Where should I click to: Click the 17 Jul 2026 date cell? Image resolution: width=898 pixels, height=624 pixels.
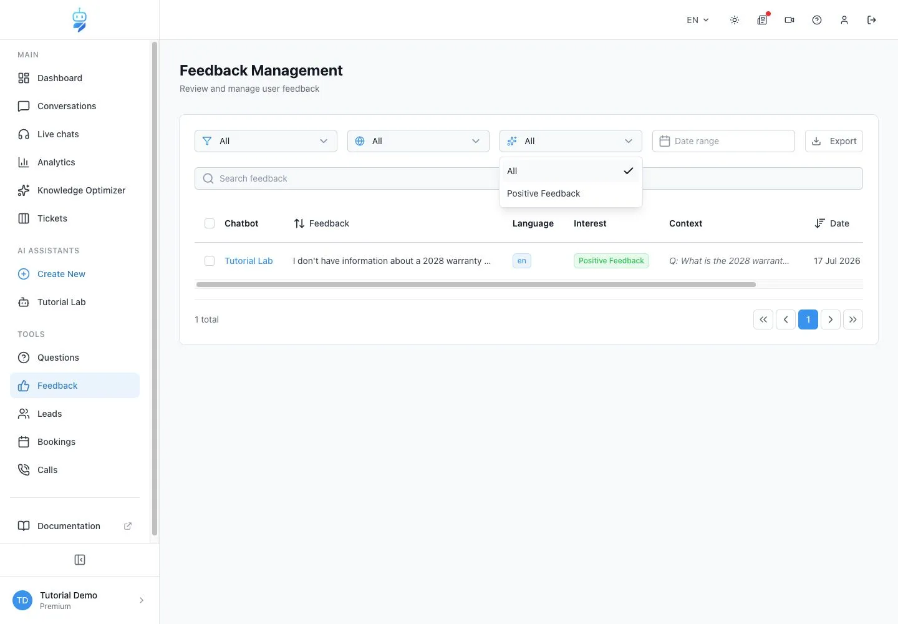click(837, 261)
